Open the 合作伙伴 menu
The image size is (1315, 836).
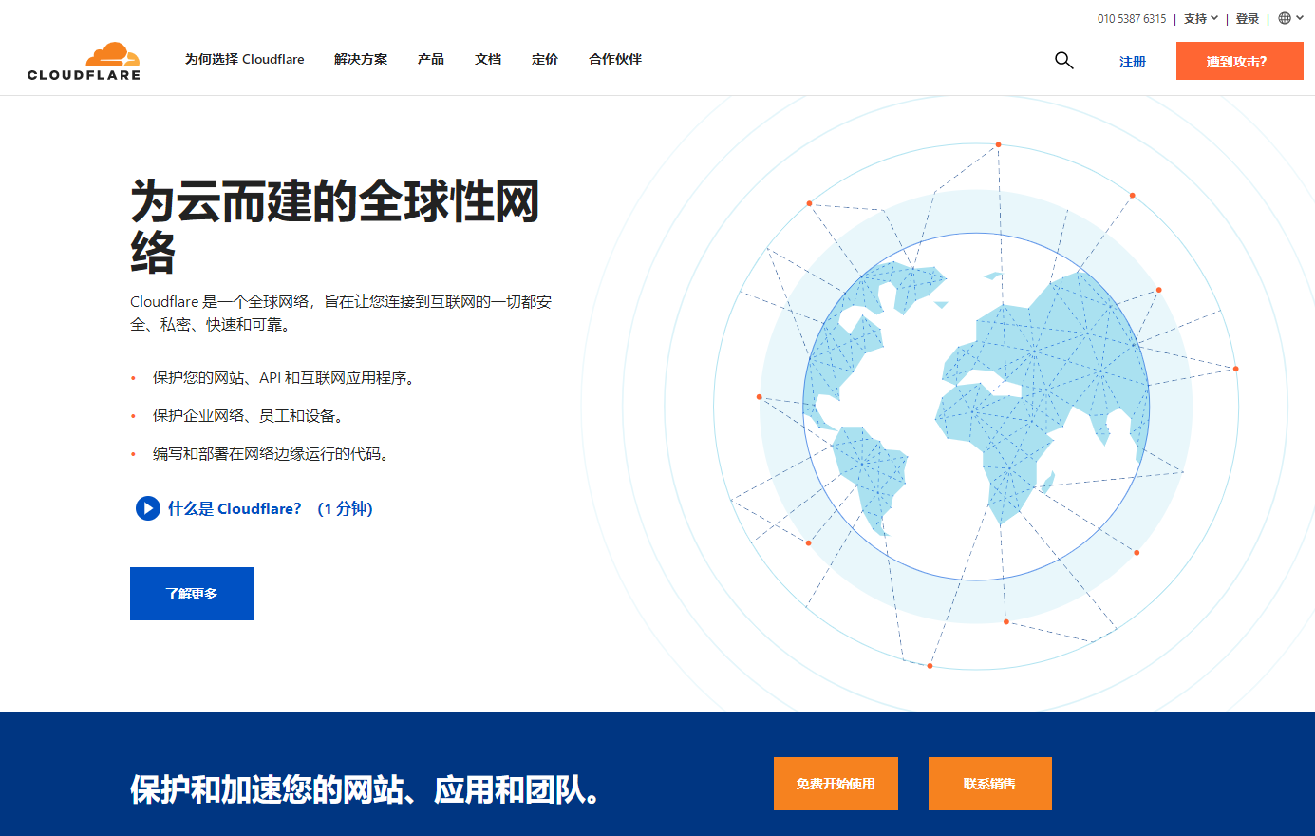[615, 59]
